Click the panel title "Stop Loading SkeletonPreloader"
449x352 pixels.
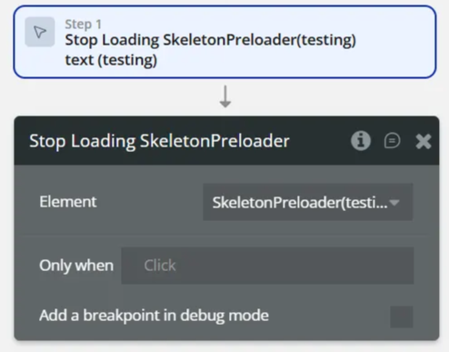pyautogui.click(x=159, y=141)
